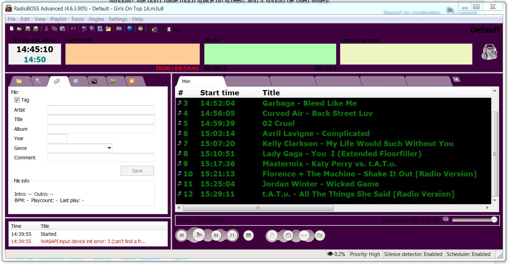Click the Album input field
This screenshot has width=510, height=264.
[100, 129]
